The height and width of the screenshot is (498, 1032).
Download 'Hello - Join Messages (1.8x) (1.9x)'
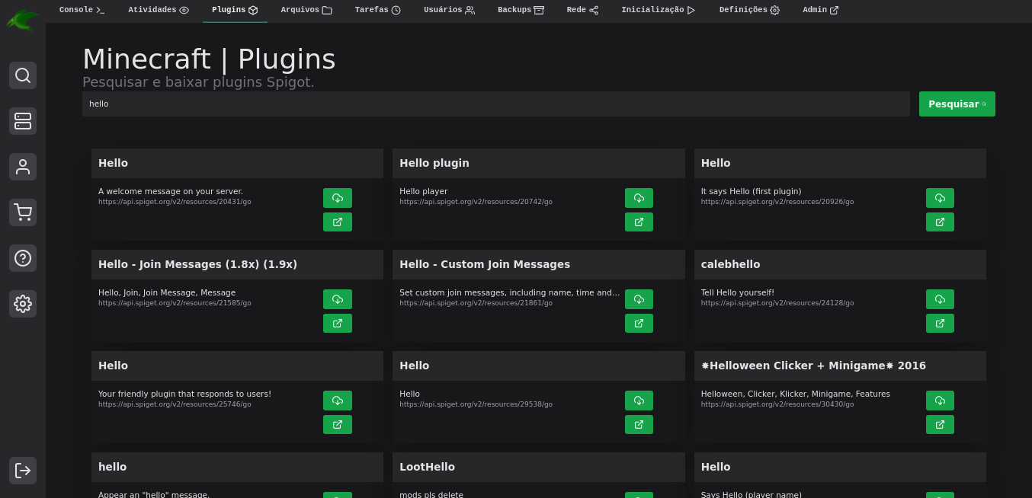pos(338,299)
